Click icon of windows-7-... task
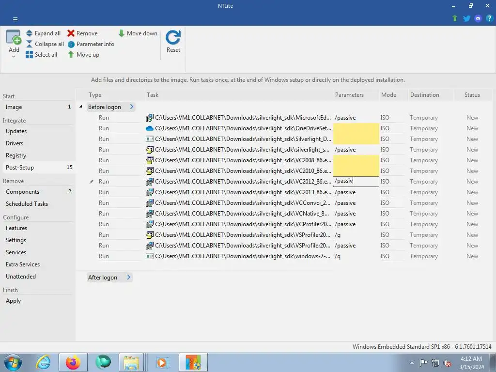The height and width of the screenshot is (372, 496). (x=149, y=256)
